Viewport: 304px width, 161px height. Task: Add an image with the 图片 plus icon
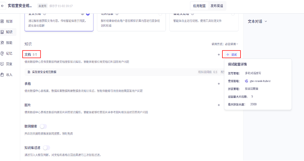(x=219, y=105)
